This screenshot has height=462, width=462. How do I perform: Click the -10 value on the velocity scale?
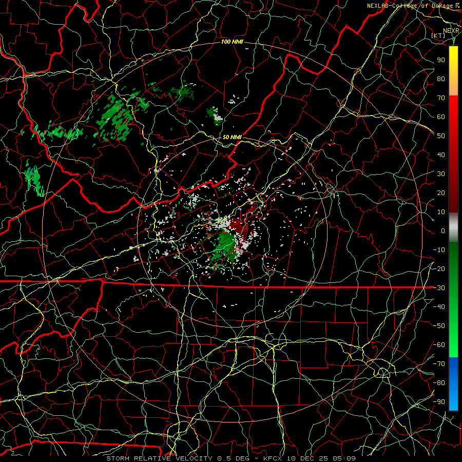pyautogui.click(x=439, y=250)
